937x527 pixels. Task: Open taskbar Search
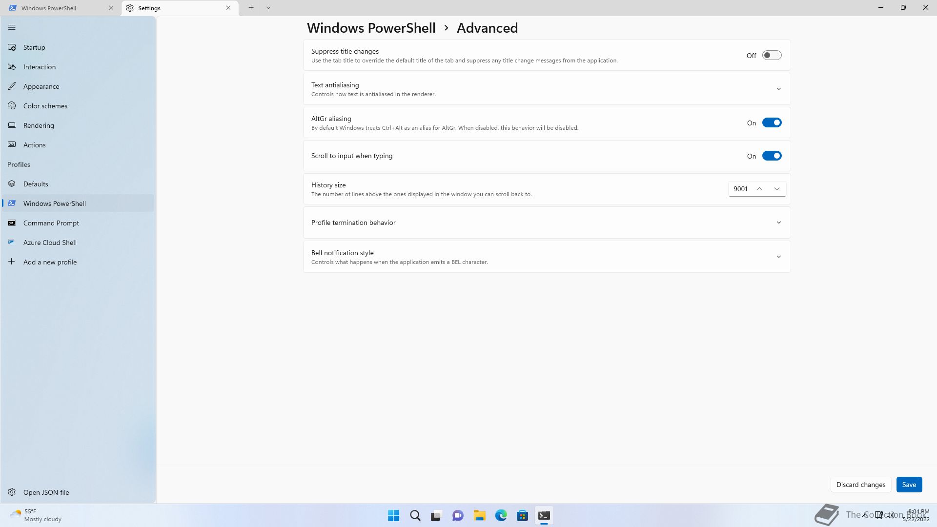(415, 516)
